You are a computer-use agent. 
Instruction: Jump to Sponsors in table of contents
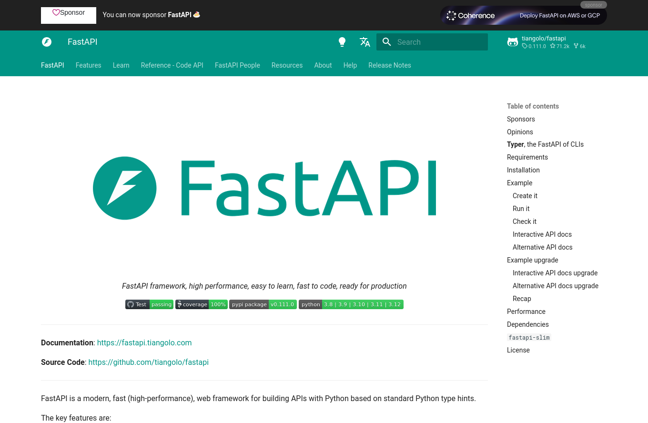tap(521, 119)
